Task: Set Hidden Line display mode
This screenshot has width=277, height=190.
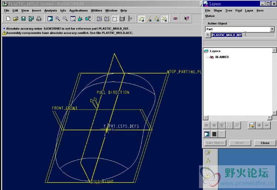Action: pos(107,18)
